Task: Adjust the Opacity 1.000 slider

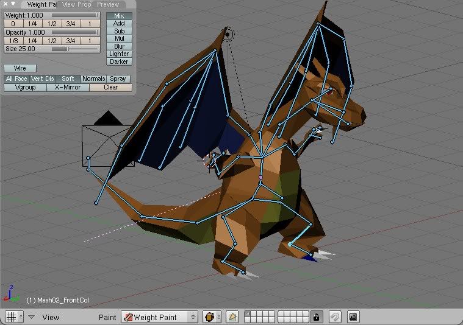Action: 52,32
